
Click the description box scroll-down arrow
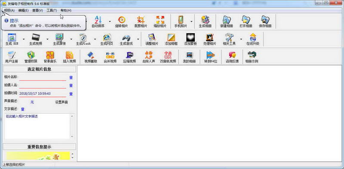coord(72,136)
